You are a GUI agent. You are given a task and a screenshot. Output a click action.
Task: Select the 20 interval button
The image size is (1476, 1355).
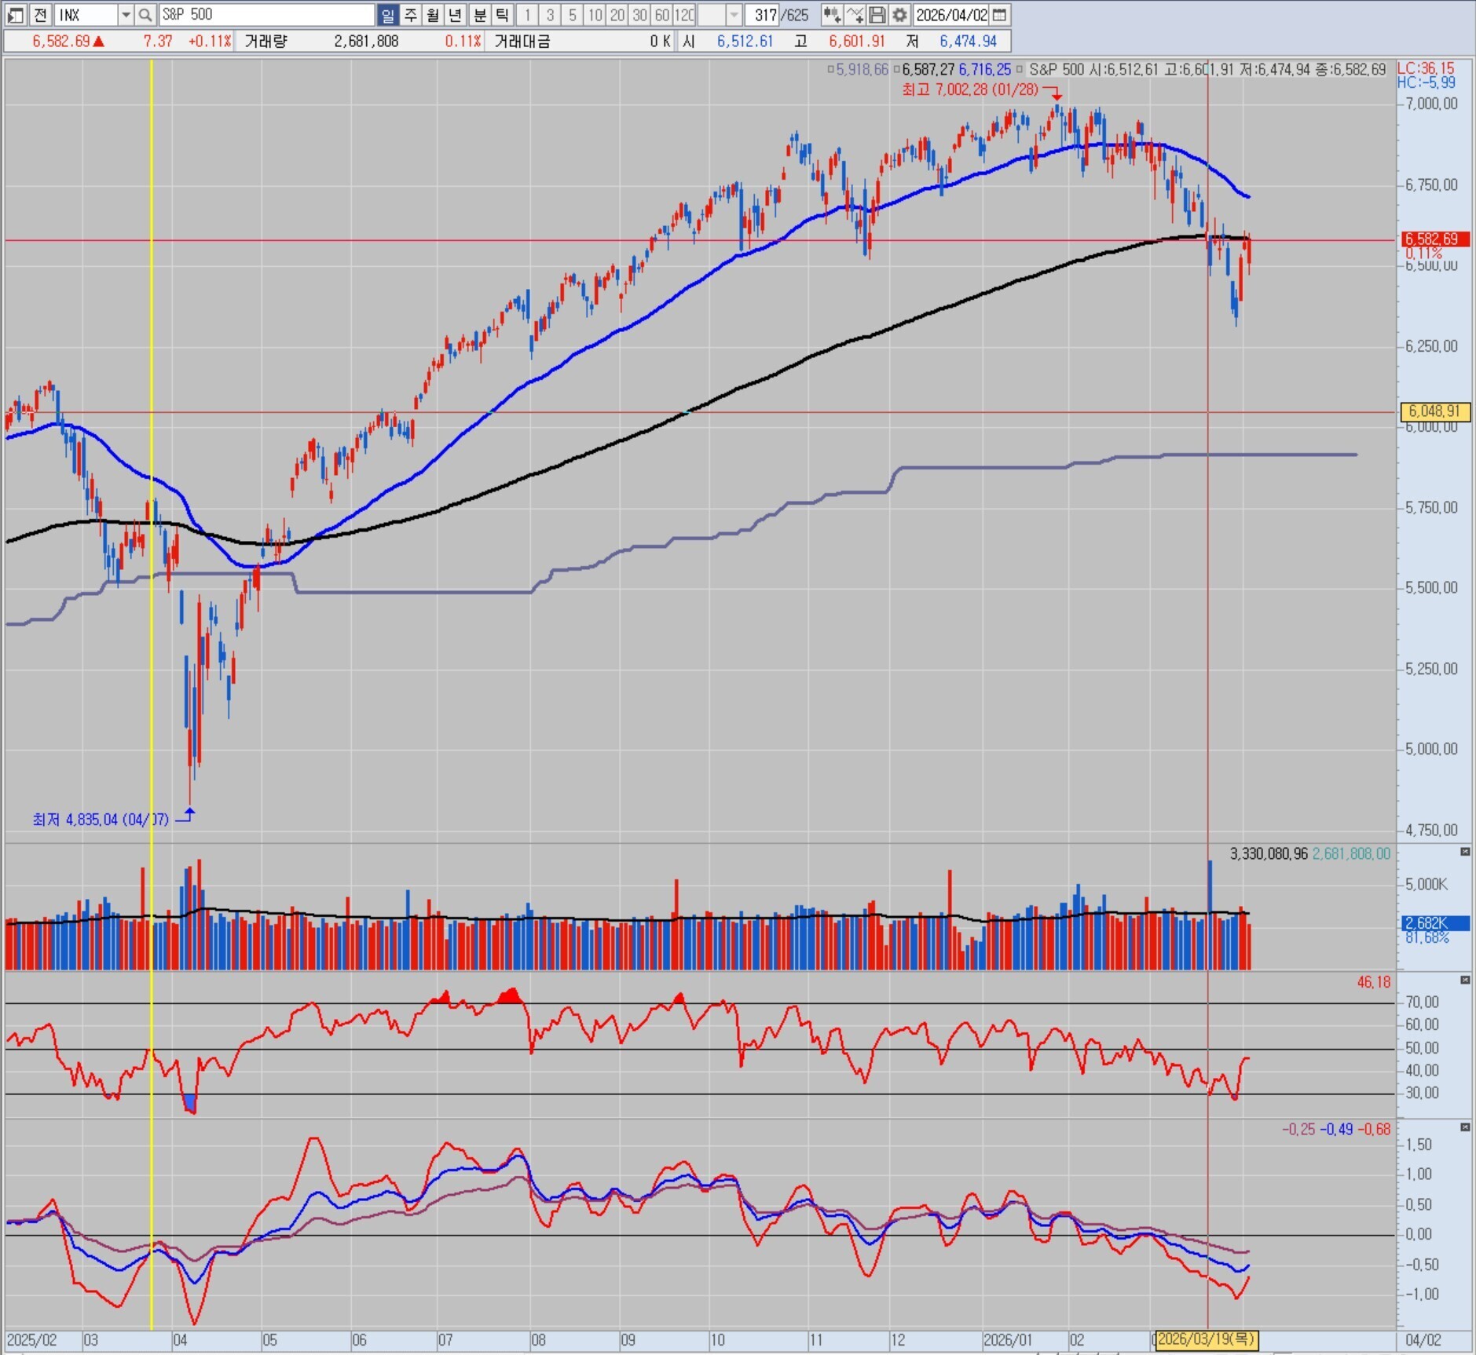617,14
